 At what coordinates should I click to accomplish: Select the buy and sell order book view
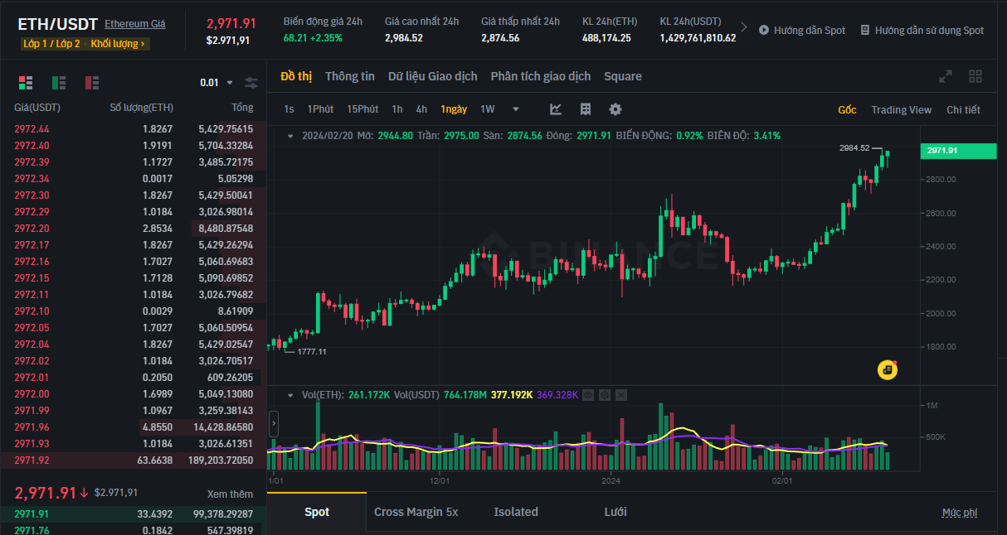pyautogui.click(x=26, y=82)
